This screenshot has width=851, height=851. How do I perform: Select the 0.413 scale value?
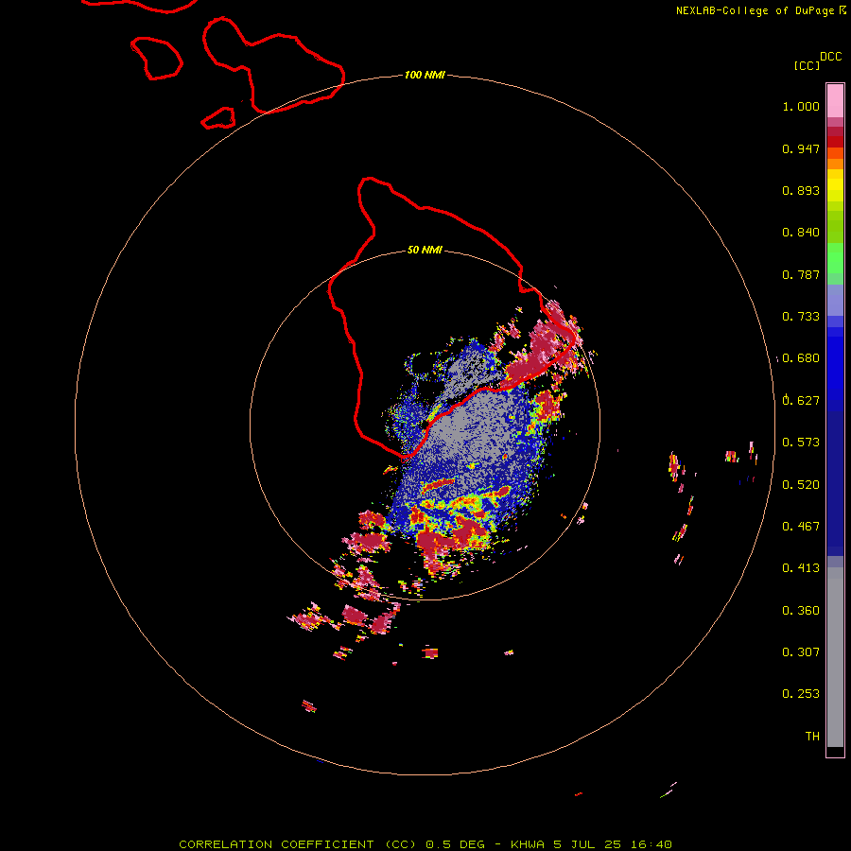(801, 568)
